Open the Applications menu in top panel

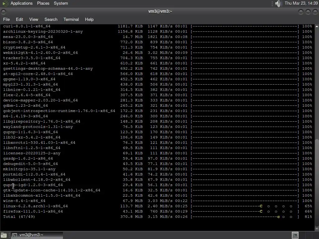tap(21, 3)
